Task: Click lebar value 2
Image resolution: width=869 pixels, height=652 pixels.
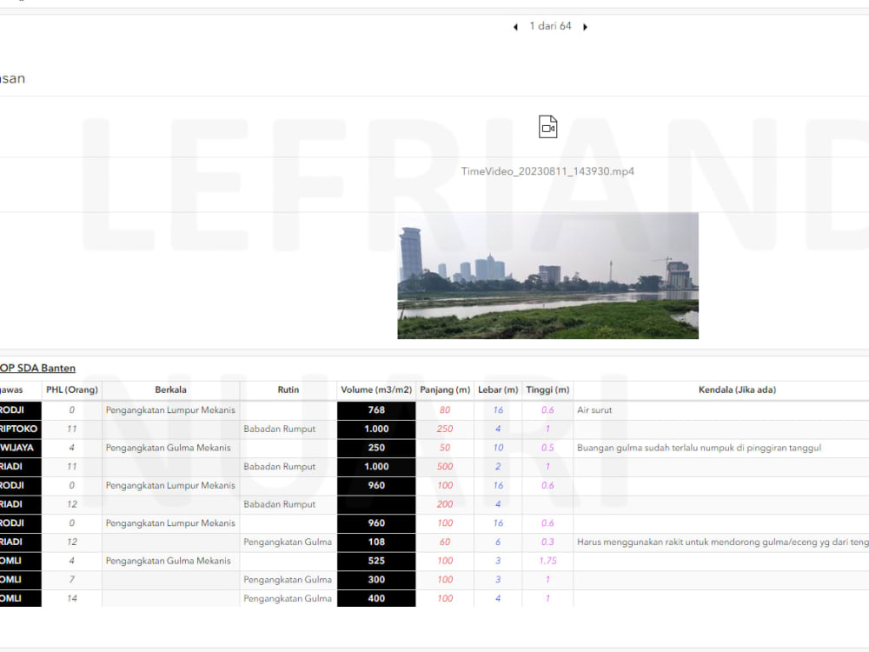Action: coord(498,467)
